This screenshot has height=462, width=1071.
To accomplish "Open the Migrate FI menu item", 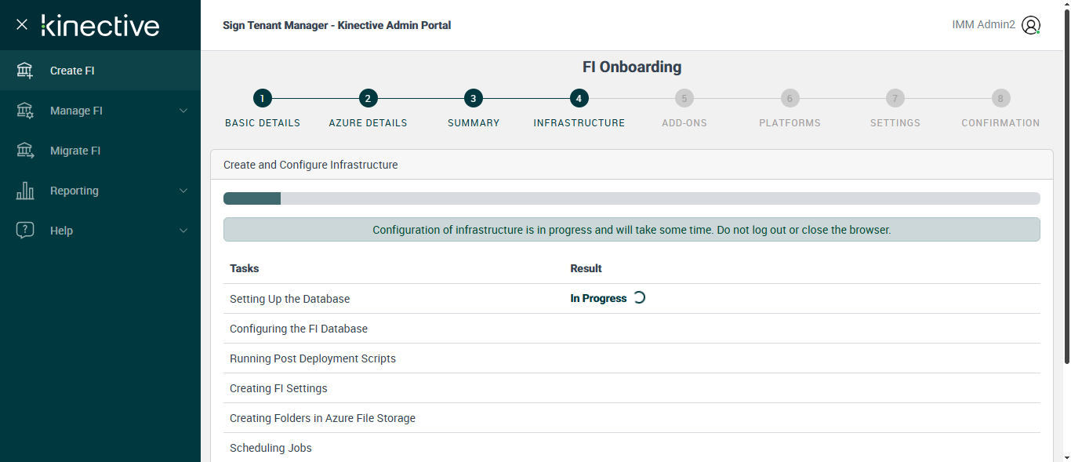I will click(x=75, y=151).
